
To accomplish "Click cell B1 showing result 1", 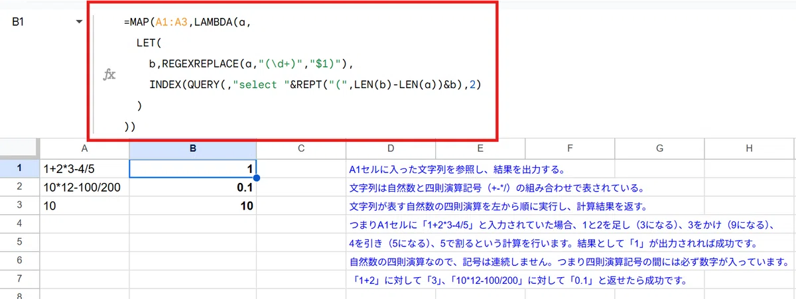I will [x=193, y=169].
